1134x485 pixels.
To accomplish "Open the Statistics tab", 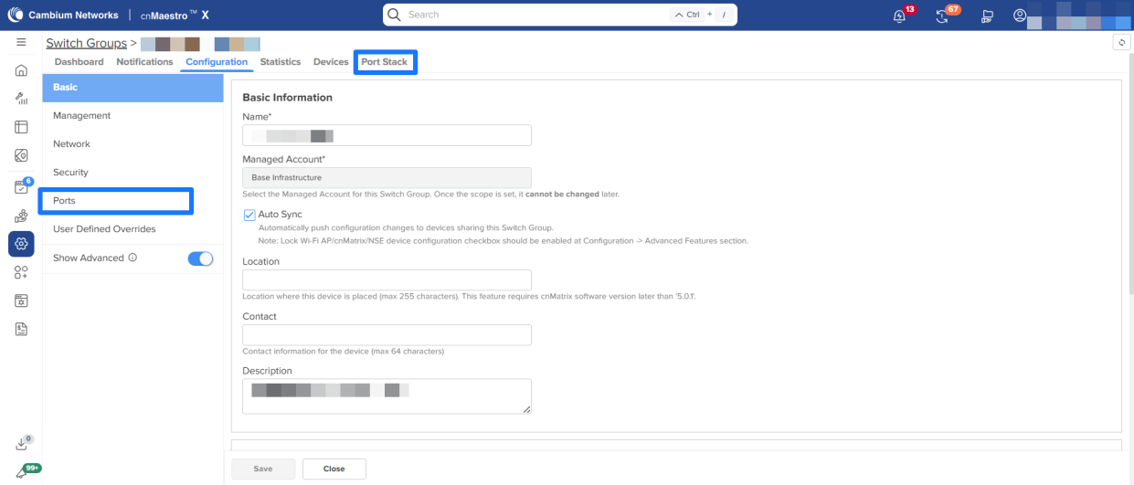I will [280, 62].
